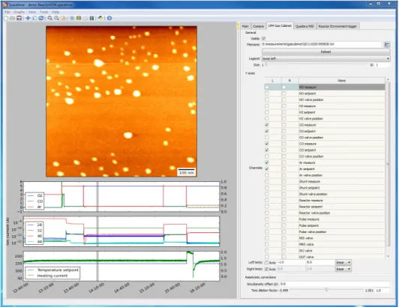The width and height of the screenshot is (399, 307).
Task: Uncheck left axis for O2 measure
Action: click(267, 125)
